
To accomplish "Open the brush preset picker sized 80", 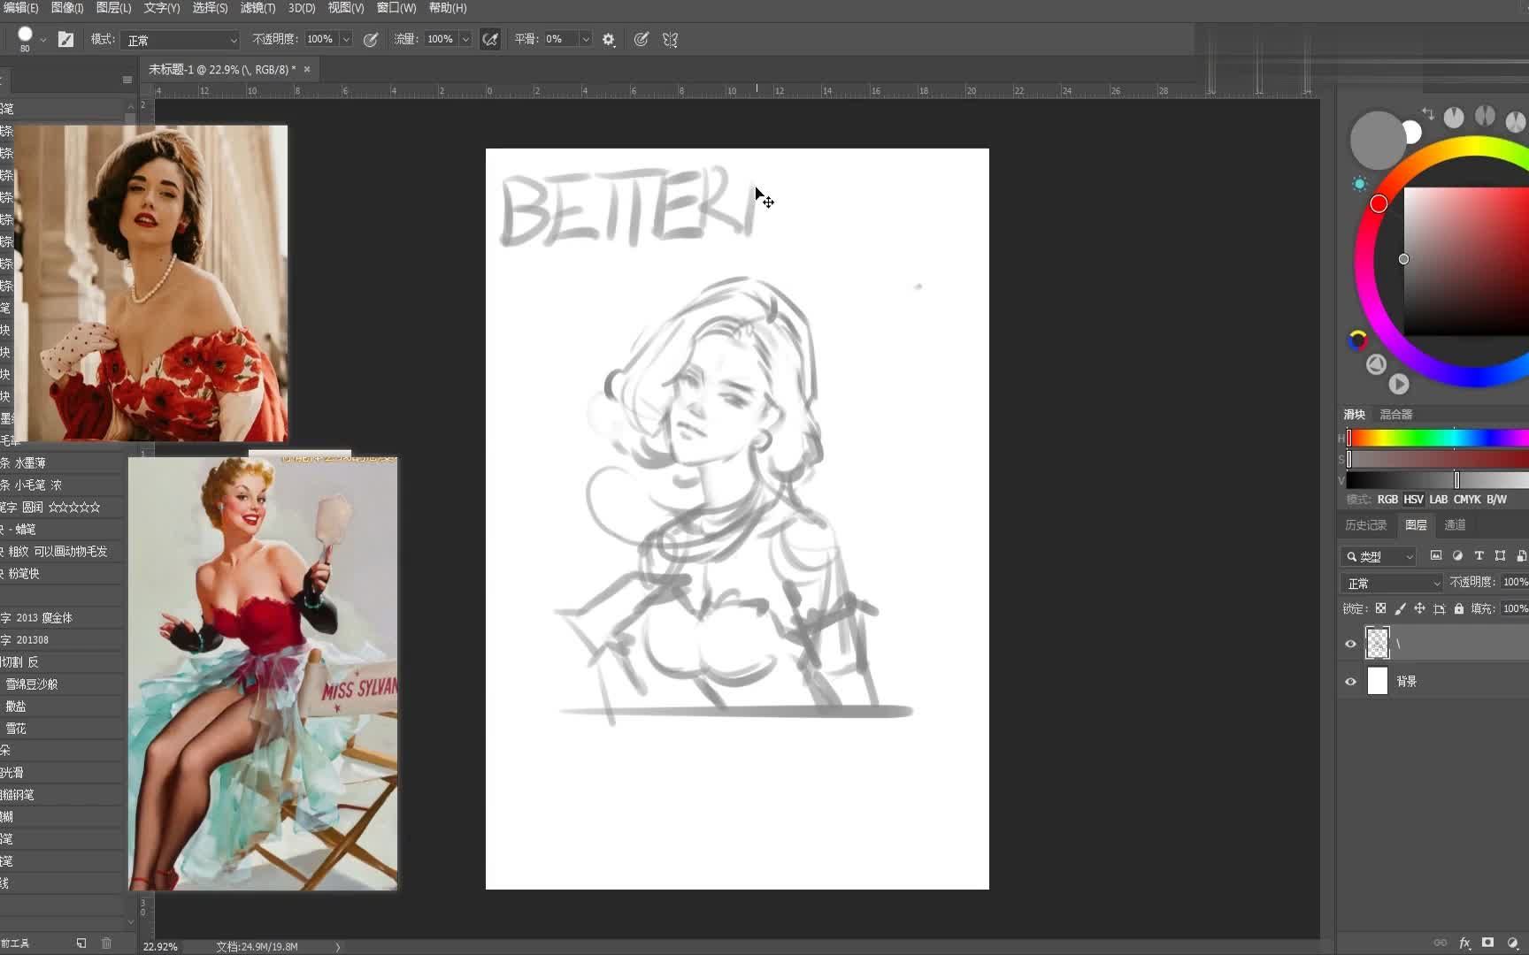I will tap(25, 38).
